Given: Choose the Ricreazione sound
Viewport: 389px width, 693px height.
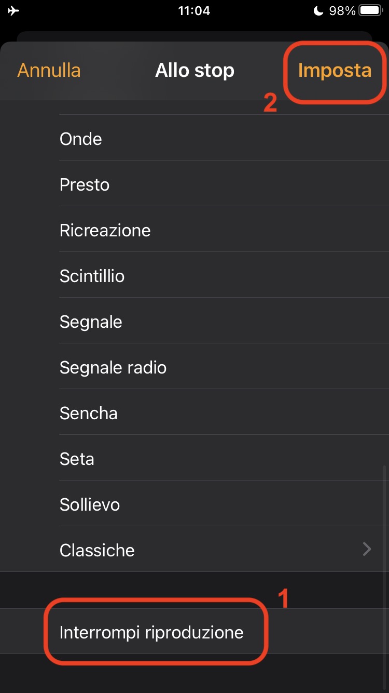Looking at the screenshot, I should pos(105,230).
